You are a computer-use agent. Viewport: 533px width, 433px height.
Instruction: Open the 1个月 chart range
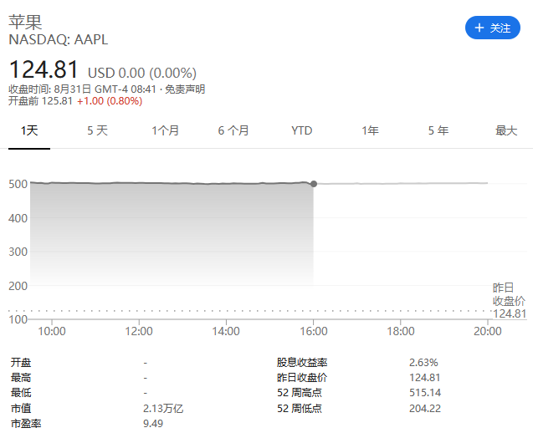(x=166, y=130)
